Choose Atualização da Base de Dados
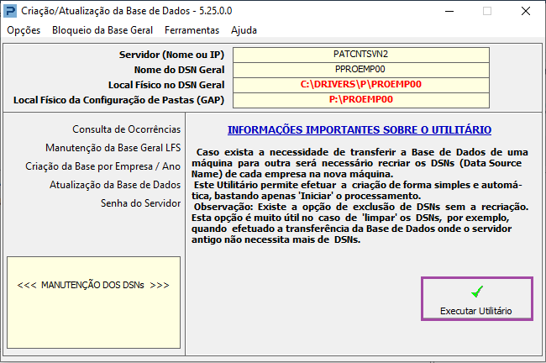Image resolution: width=546 pixels, height=363 pixels. (x=115, y=185)
